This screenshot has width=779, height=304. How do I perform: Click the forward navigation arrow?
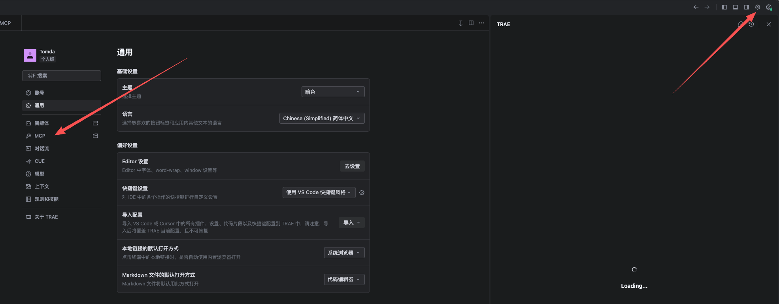(x=707, y=7)
